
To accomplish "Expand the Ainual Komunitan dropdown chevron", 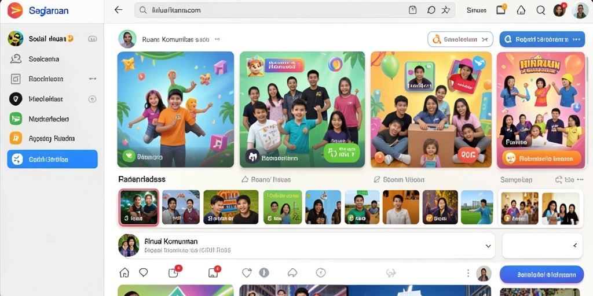I will tap(488, 246).
